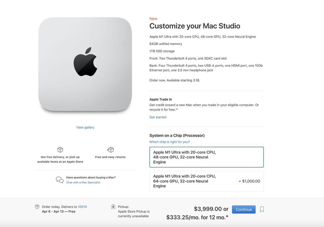324x227 pixels.
Task: Click the chat bubbles icon beside Mac Specialist
Action: 60,180
